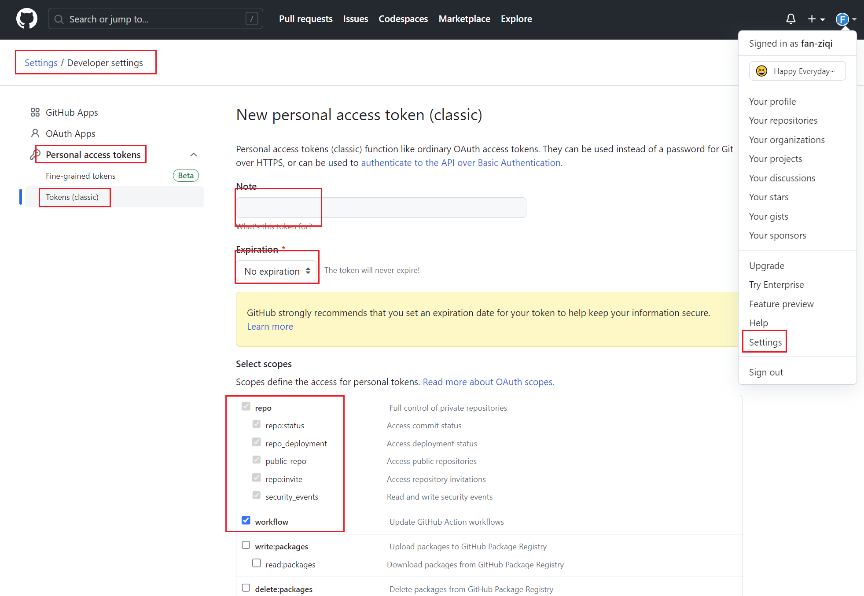Viewport: 864px width, 596px height.
Task: Toggle the repo:status checkbox
Action: click(x=257, y=424)
